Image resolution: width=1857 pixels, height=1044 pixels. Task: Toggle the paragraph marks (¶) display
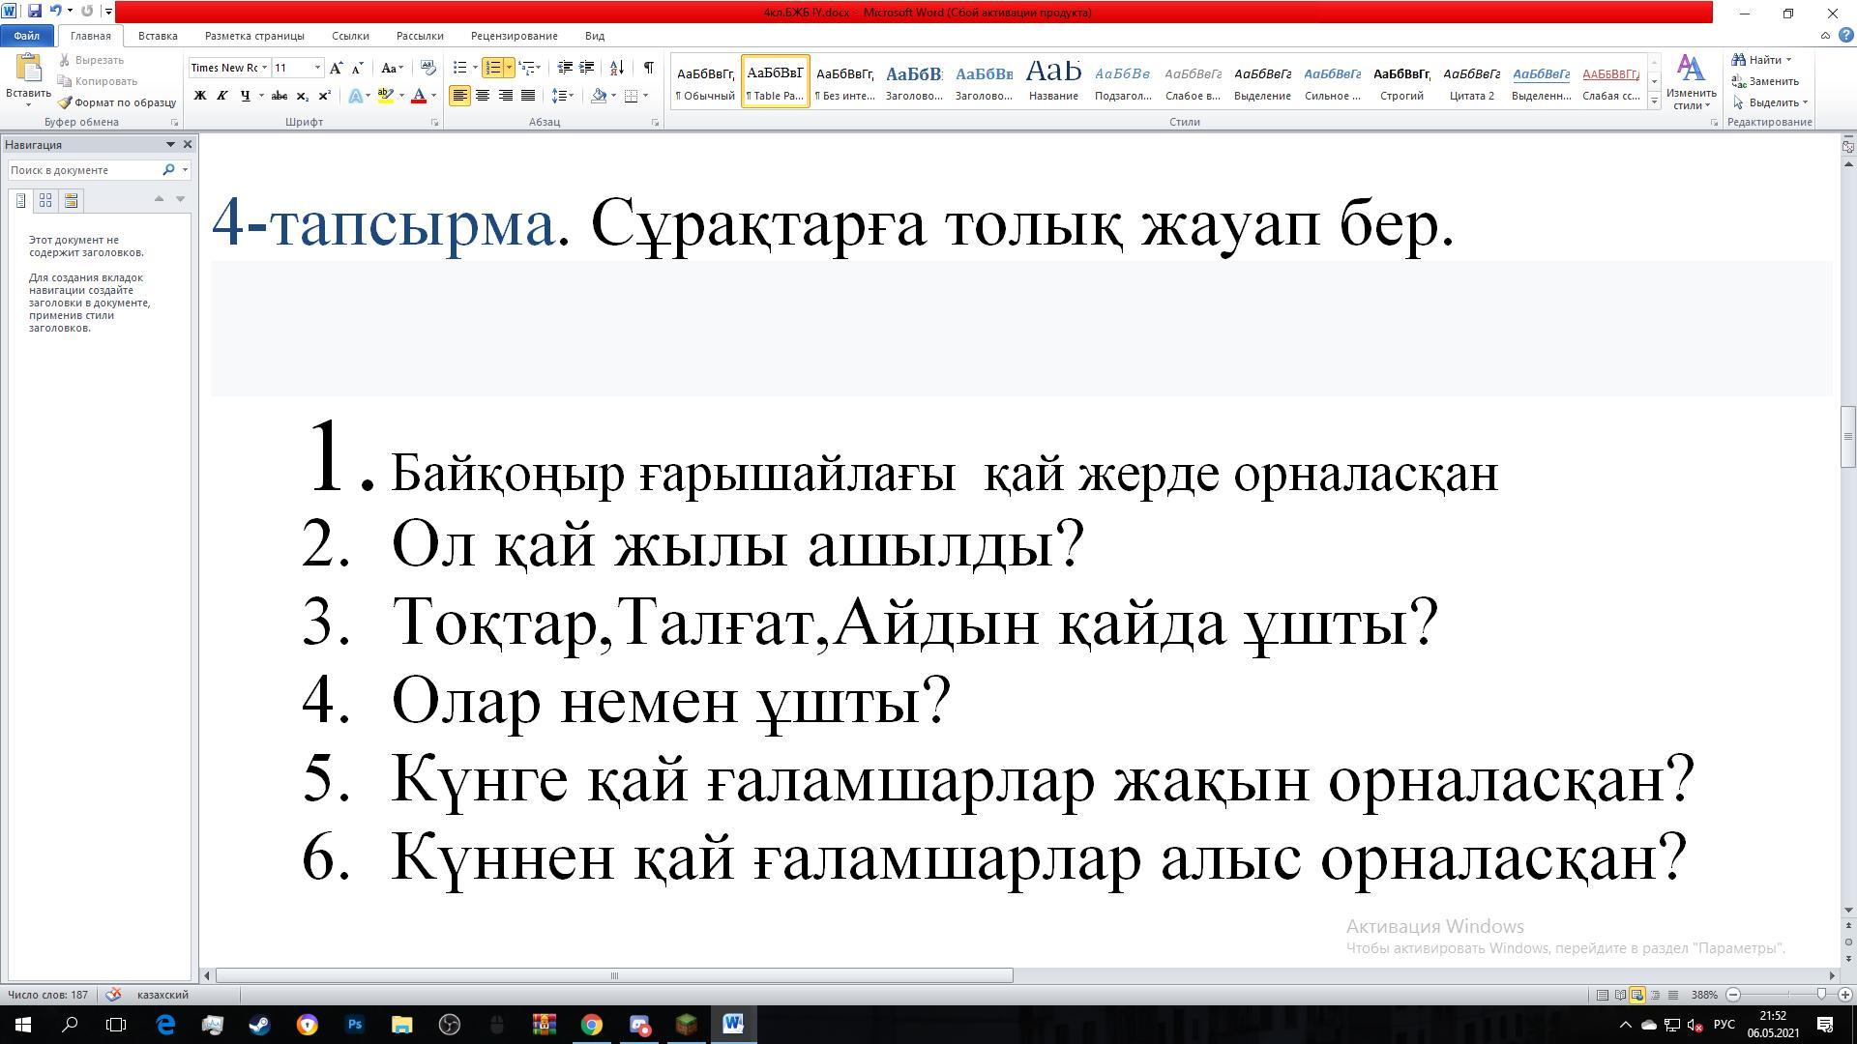(x=648, y=68)
